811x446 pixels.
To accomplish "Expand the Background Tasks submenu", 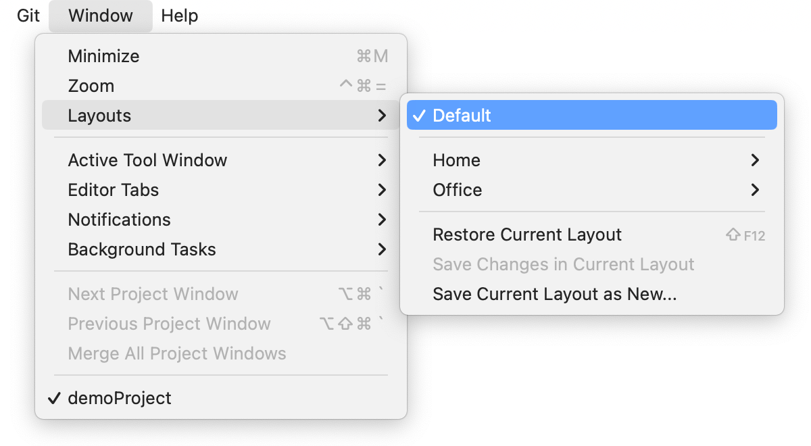I will click(141, 249).
